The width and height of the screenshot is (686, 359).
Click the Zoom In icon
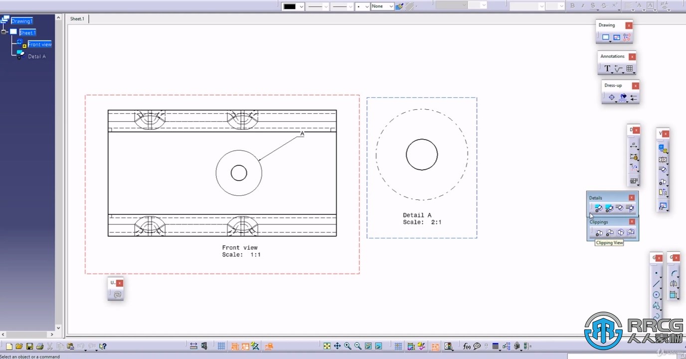point(347,346)
